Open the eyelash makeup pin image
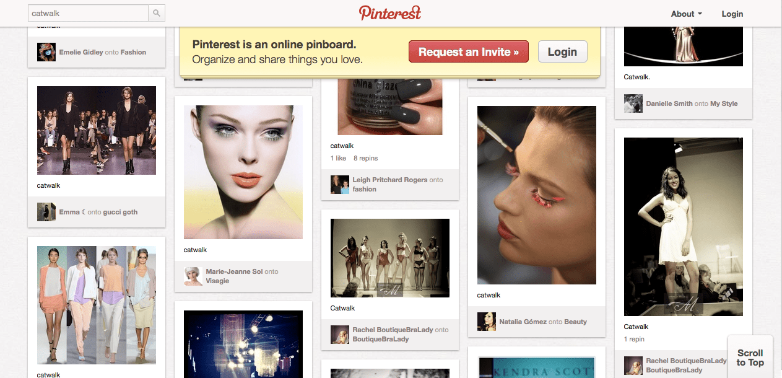Screen dimensions: 782x378 [x=536, y=195]
